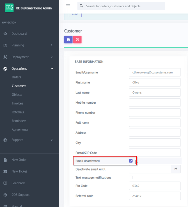Click the Dashboard home icon
The width and height of the screenshot is (188, 207).
(x=5, y=34)
